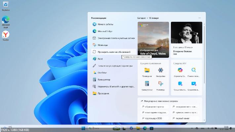The image size is (235, 132).
Task: Open Ножницы tile in Лучшие приложения
Action: (x=161, y=84)
